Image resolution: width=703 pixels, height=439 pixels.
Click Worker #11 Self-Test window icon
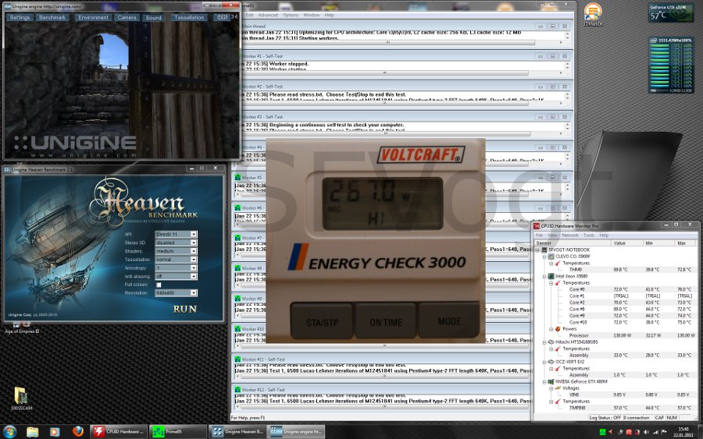pyautogui.click(x=237, y=359)
